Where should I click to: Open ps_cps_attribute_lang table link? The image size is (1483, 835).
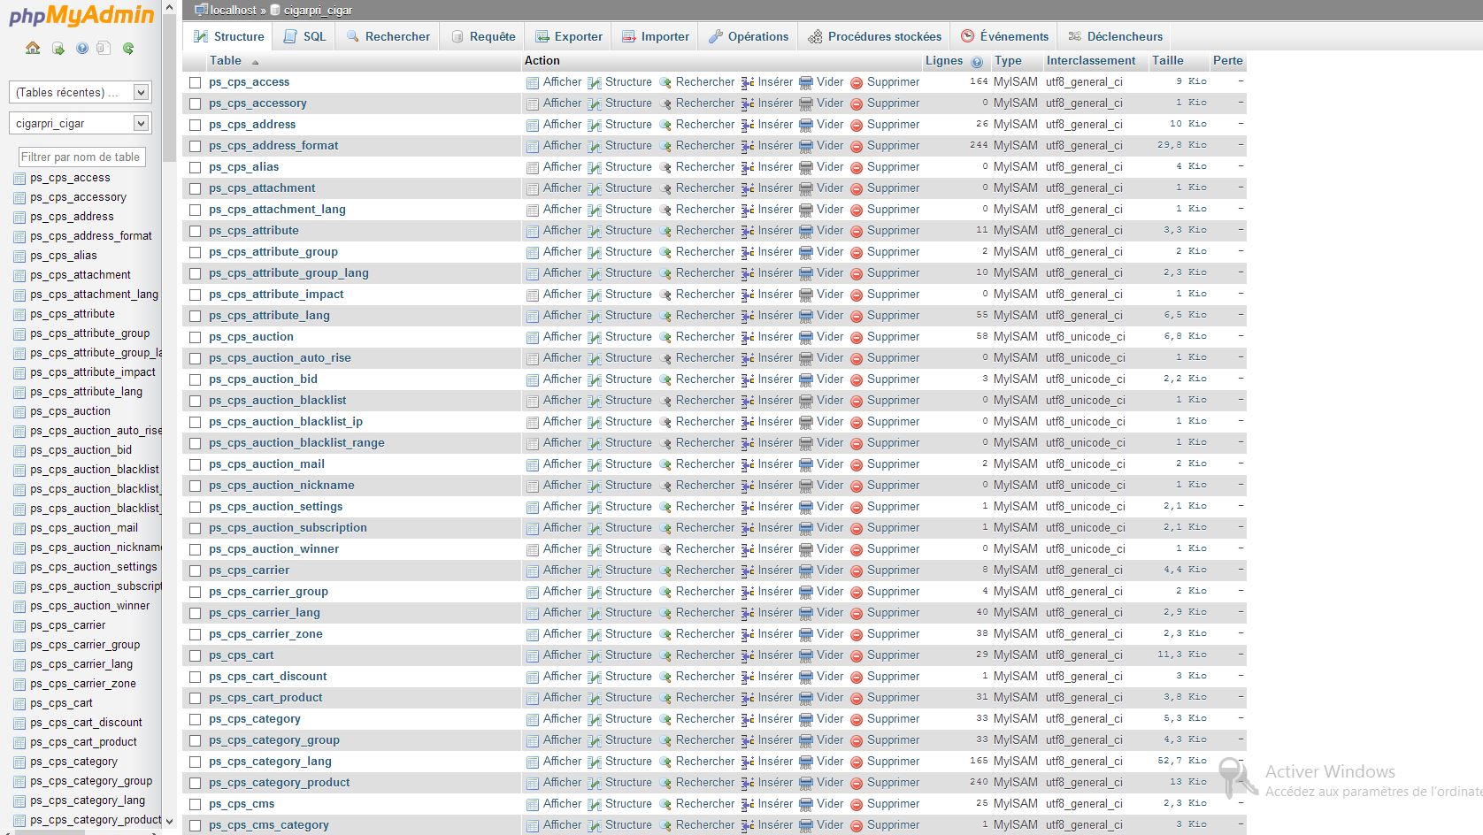click(269, 316)
